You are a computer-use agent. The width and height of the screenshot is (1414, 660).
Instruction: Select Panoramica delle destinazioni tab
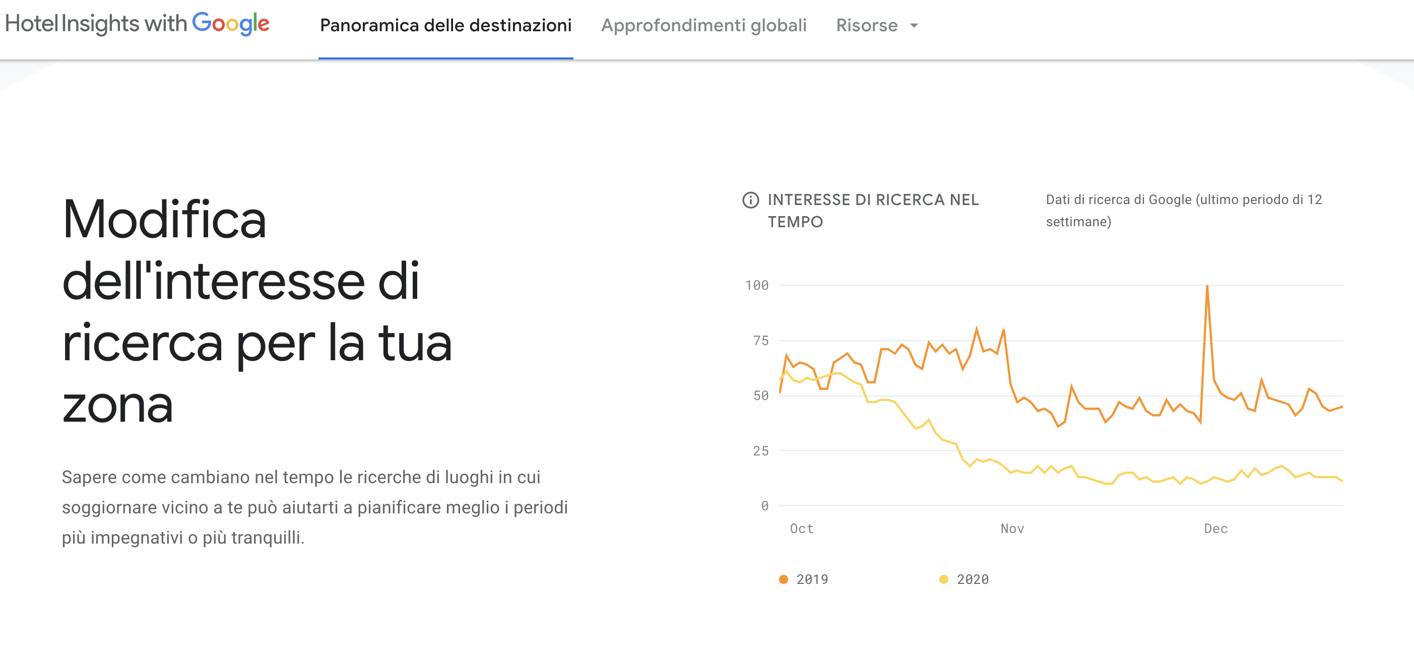pyautogui.click(x=445, y=25)
